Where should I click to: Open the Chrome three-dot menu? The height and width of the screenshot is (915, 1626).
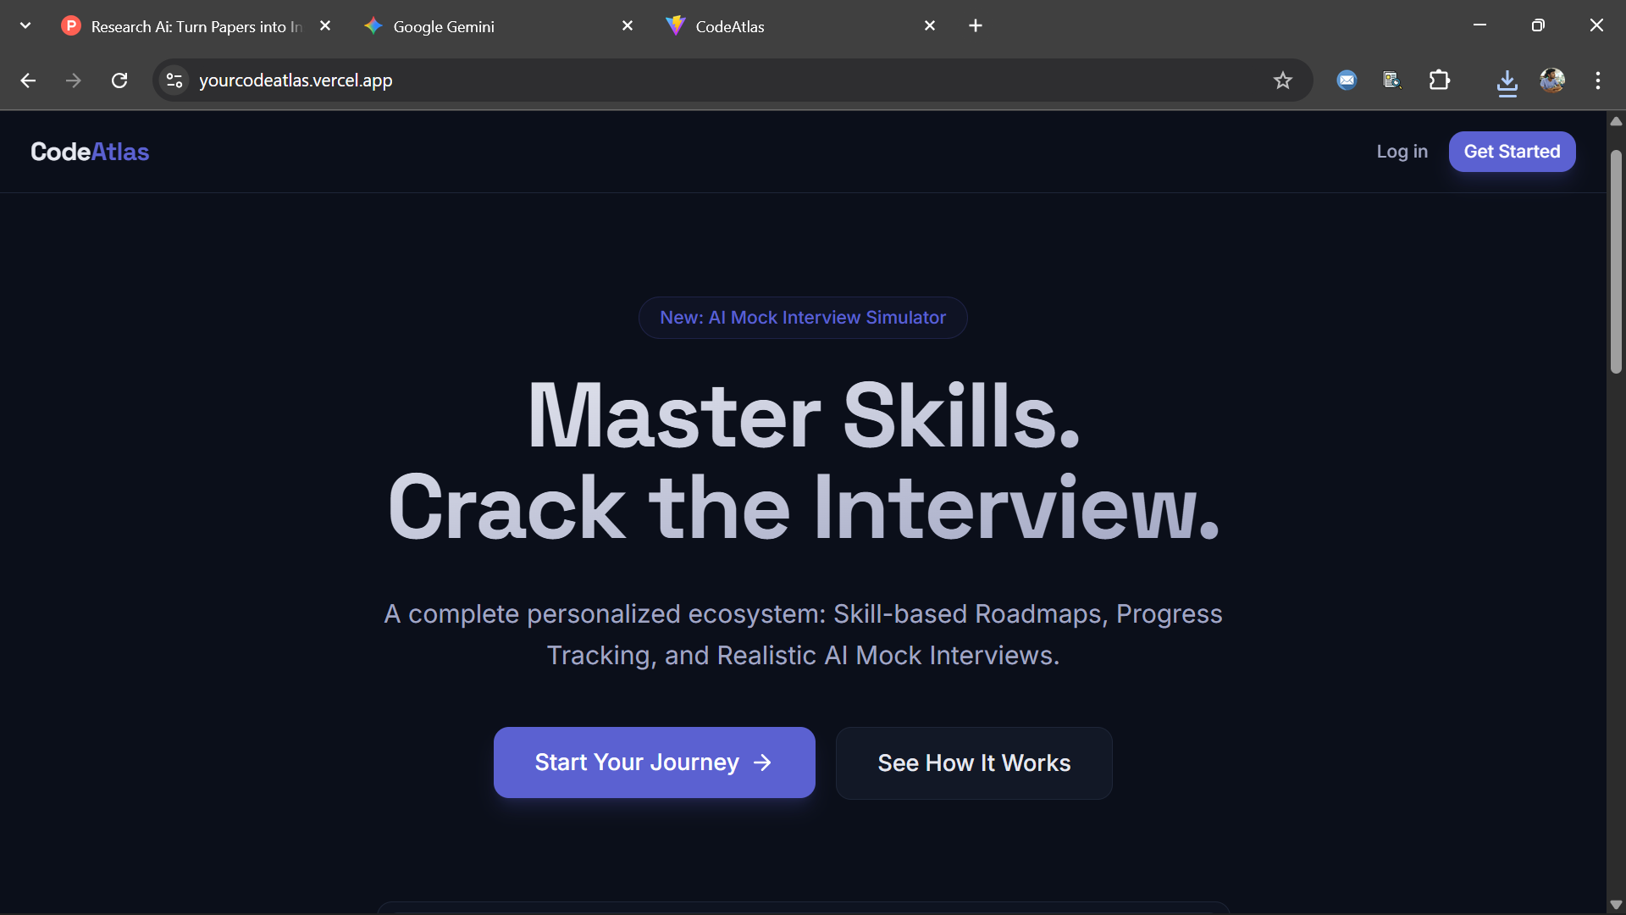[1598, 80]
